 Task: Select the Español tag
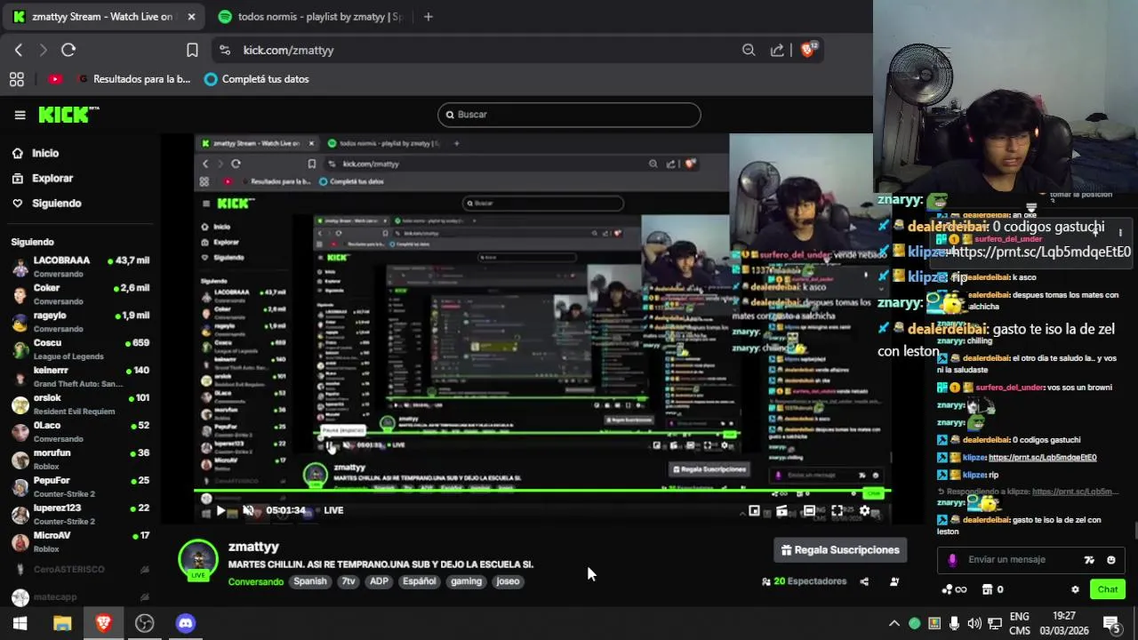click(420, 581)
